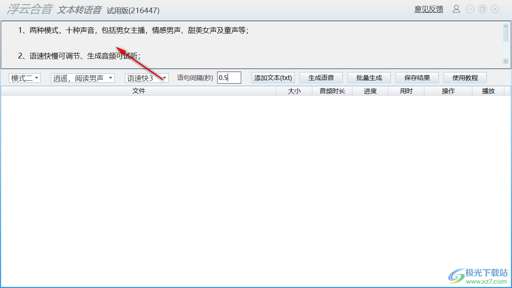Click the 播放 column header
This screenshot has width=512, height=288.
[x=488, y=91]
